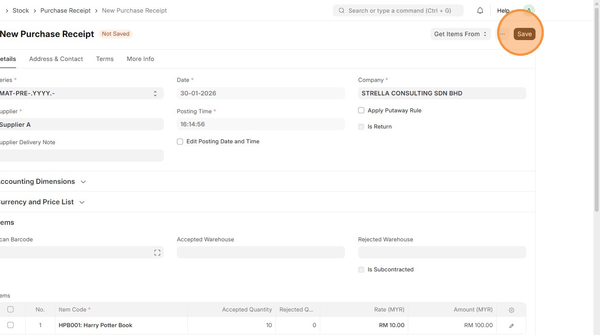Click the barcode scan icon
The height and width of the screenshot is (335, 600).
click(x=157, y=253)
